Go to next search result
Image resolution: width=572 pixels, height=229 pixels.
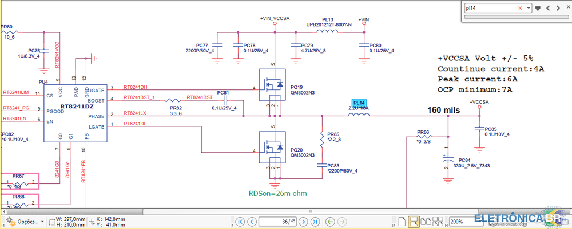click(557, 8)
